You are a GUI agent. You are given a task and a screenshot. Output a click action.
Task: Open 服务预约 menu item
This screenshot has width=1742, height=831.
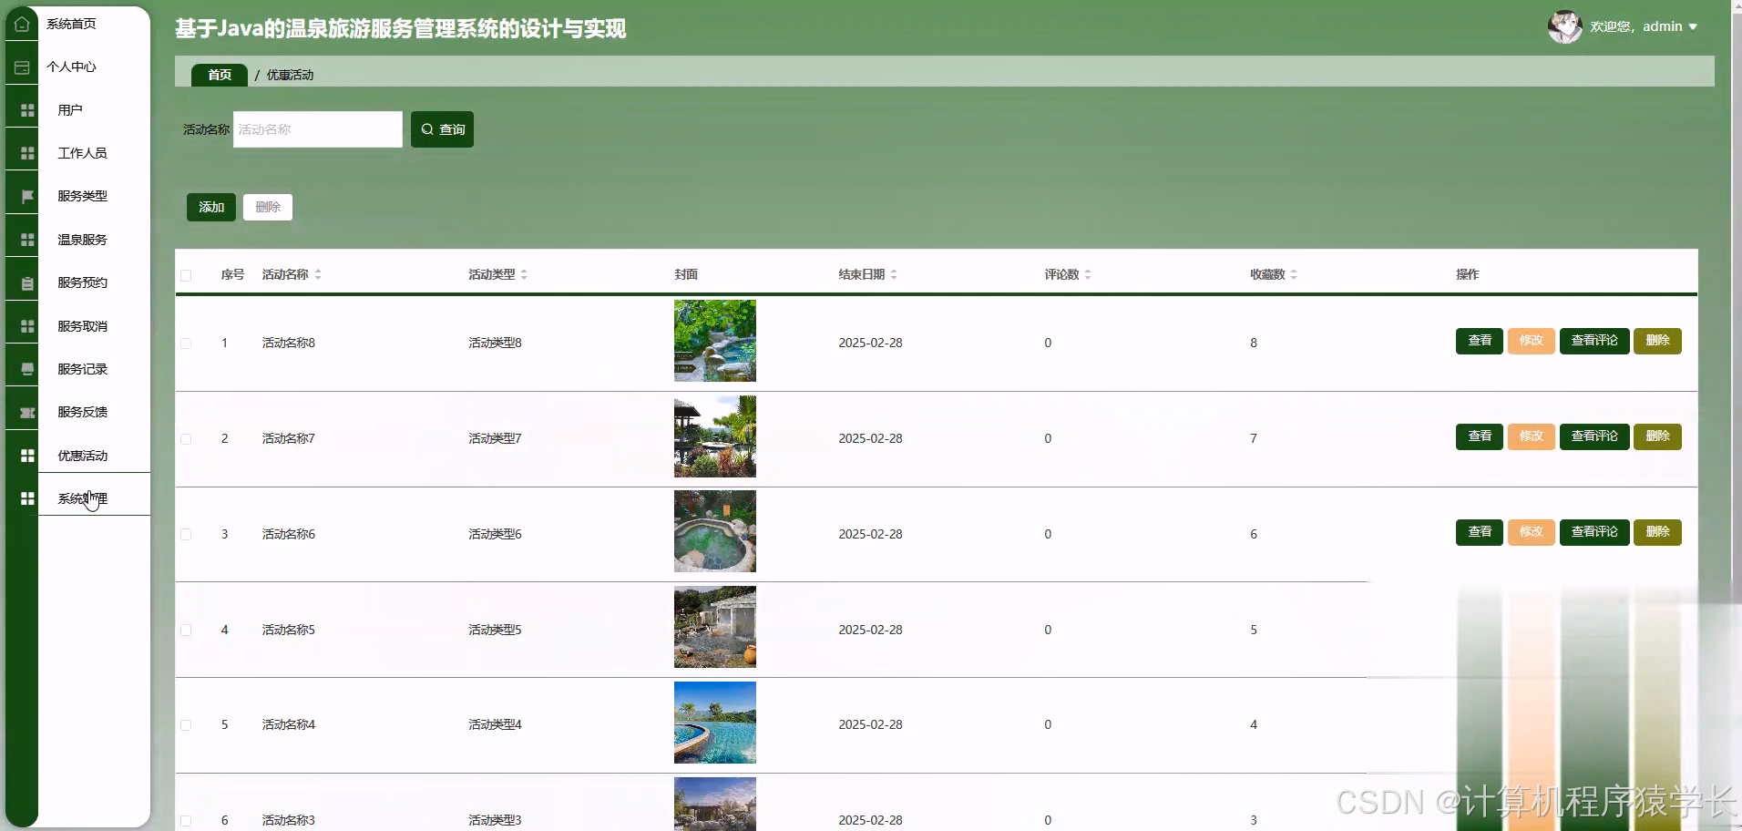[x=82, y=282]
